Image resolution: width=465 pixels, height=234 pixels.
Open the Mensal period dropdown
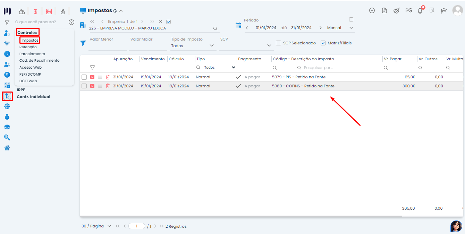click(351, 28)
